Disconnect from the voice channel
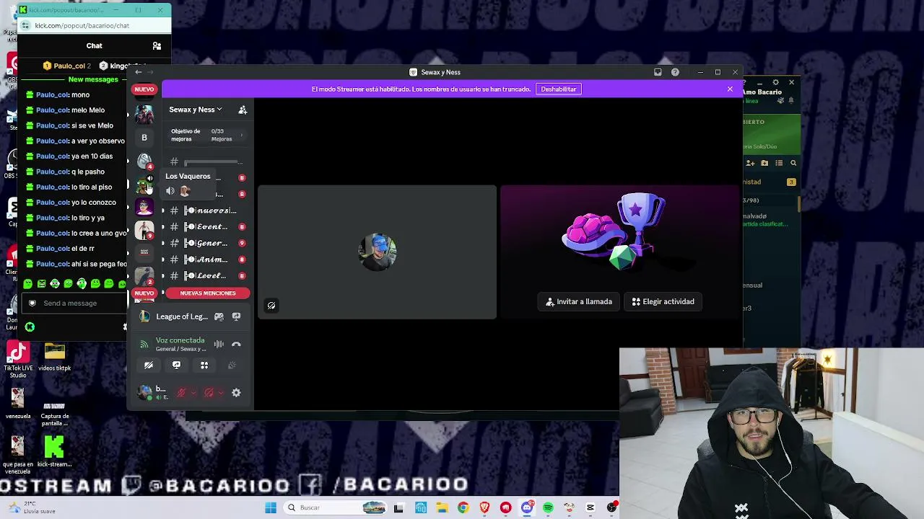This screenshot has height=519, width=924. point(236,345)
